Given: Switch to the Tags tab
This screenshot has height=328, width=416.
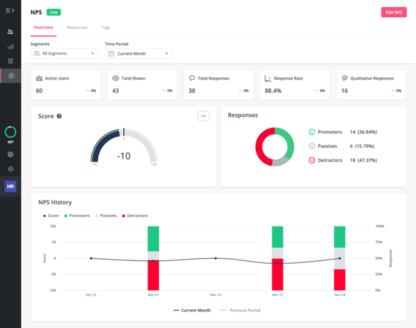Looking at the screenshot, I should pyautogui.click(x=106, y=27).
